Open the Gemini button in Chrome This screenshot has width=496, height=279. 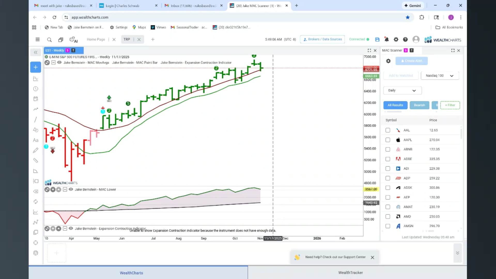pos(413,6)
